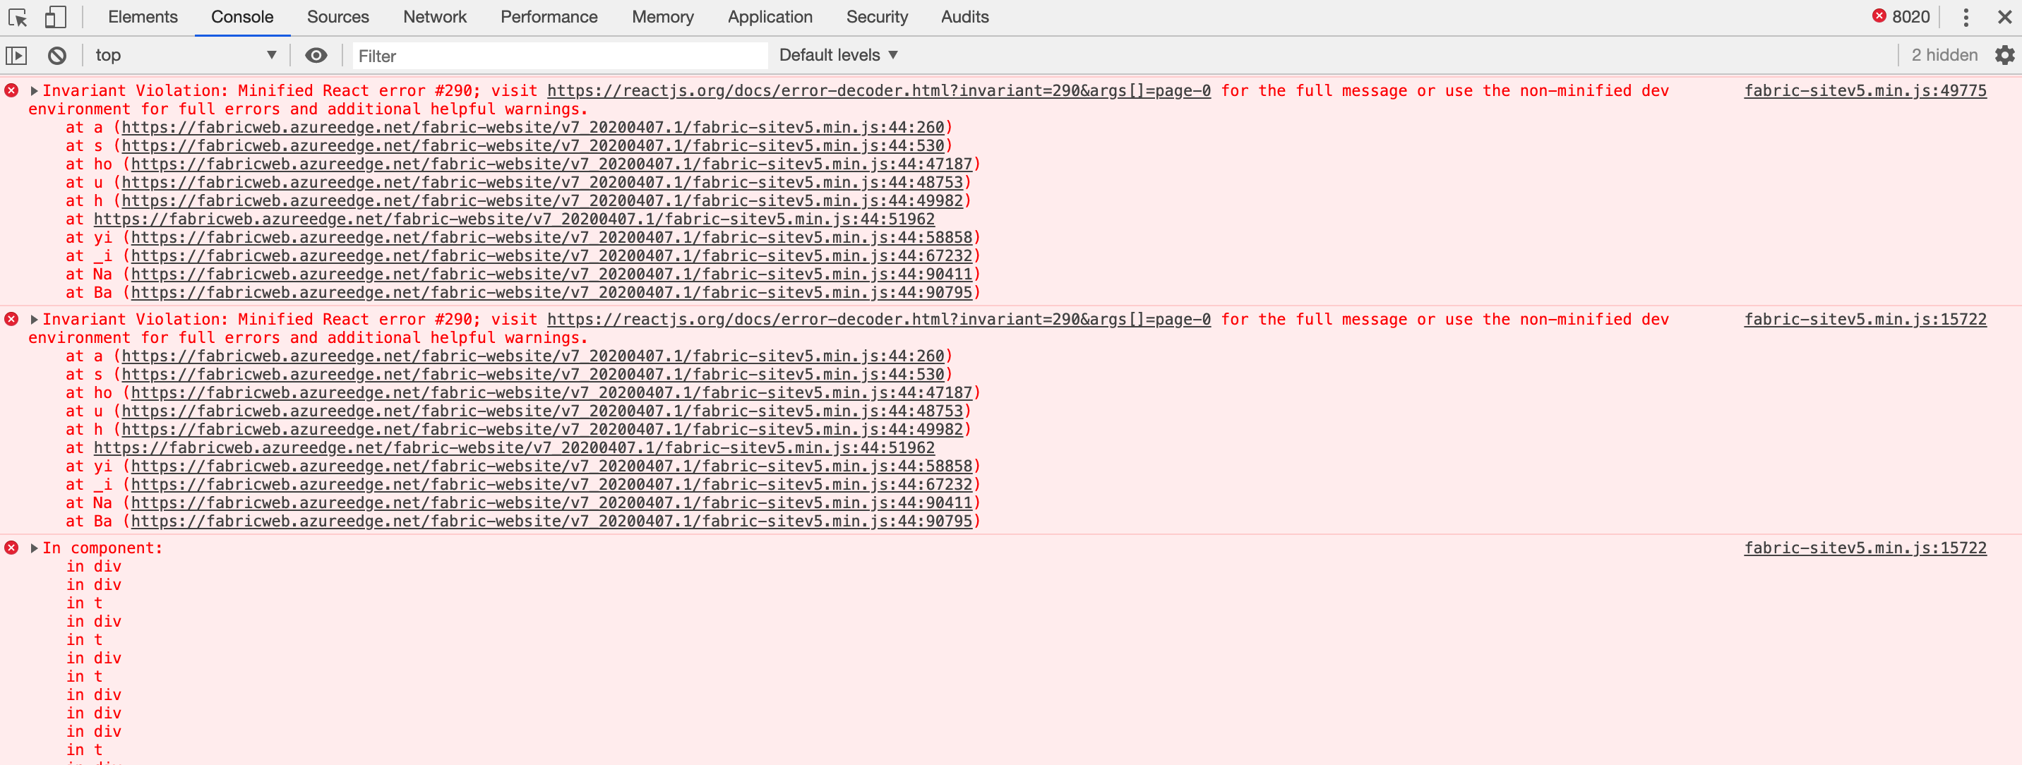This screenshot has width=2022, height=765.
Task: Click the fabric-sitev5.min.js:44:260 stack trace link
Action: tap(534, 126)
